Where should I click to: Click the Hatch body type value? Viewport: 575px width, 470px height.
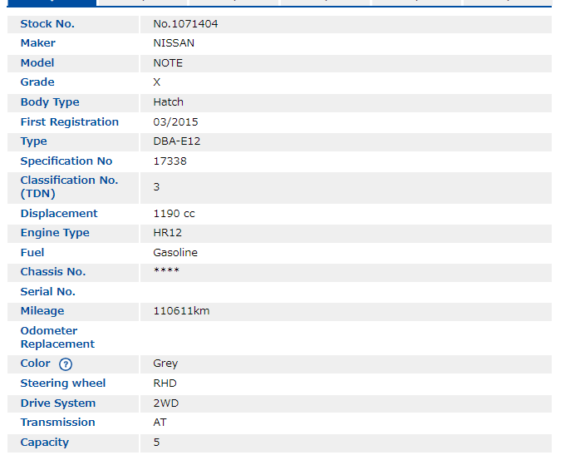click(169, 102)
